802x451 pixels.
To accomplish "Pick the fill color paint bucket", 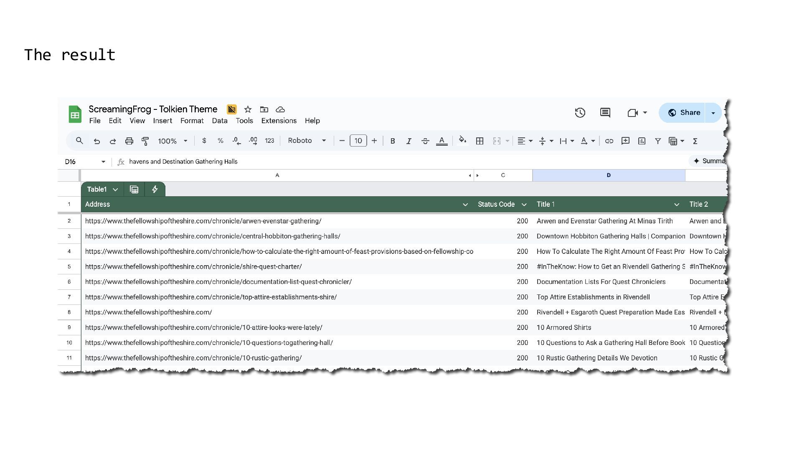I will pos(462,141).
